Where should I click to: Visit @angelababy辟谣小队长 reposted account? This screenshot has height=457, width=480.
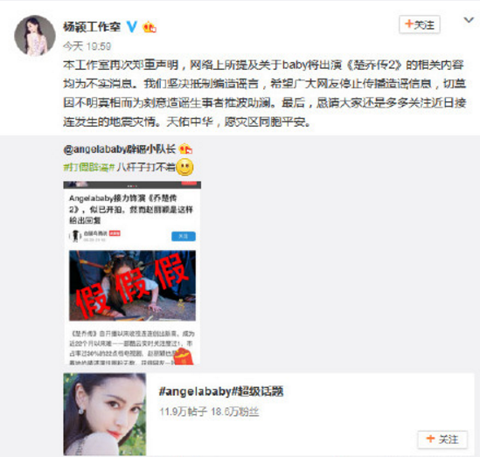tap(120, 149)
